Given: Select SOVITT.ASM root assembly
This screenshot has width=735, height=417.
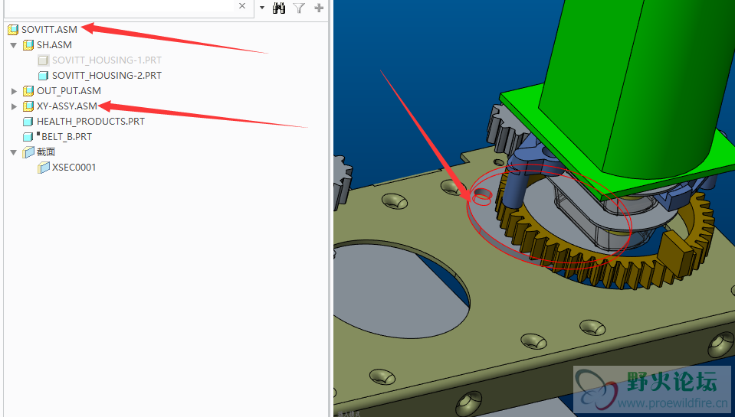Looking at the screenshot, I should [x=49, y=30].
